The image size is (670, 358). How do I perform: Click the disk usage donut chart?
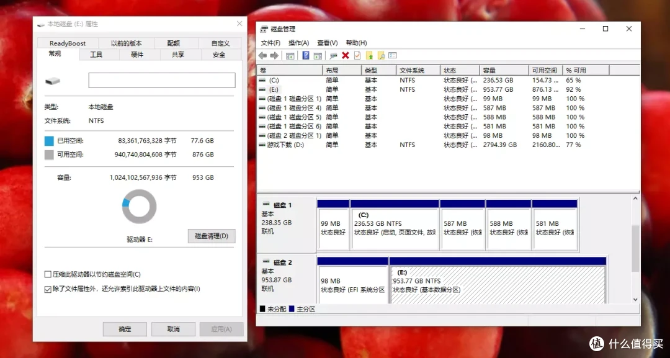pos(140,207)
